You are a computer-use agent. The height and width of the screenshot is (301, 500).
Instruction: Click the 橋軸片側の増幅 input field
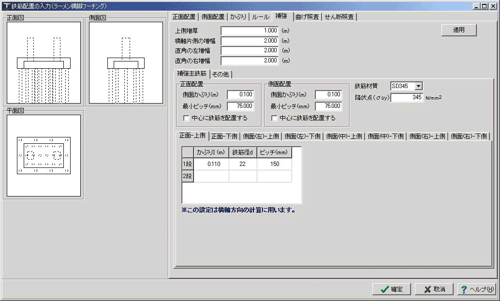point(250,41)
